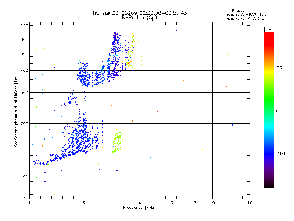Click the y-axis tick label "300"
294x221 pixels.
click(24, 93)
